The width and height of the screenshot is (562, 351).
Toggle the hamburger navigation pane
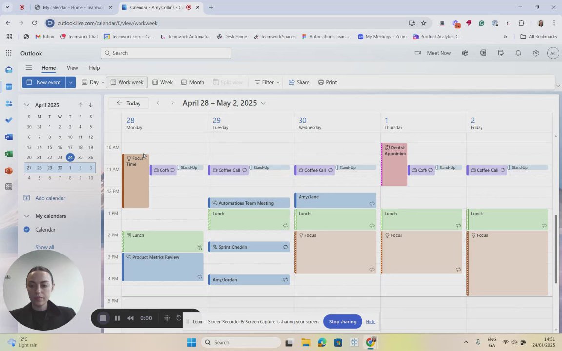point(29,68)
